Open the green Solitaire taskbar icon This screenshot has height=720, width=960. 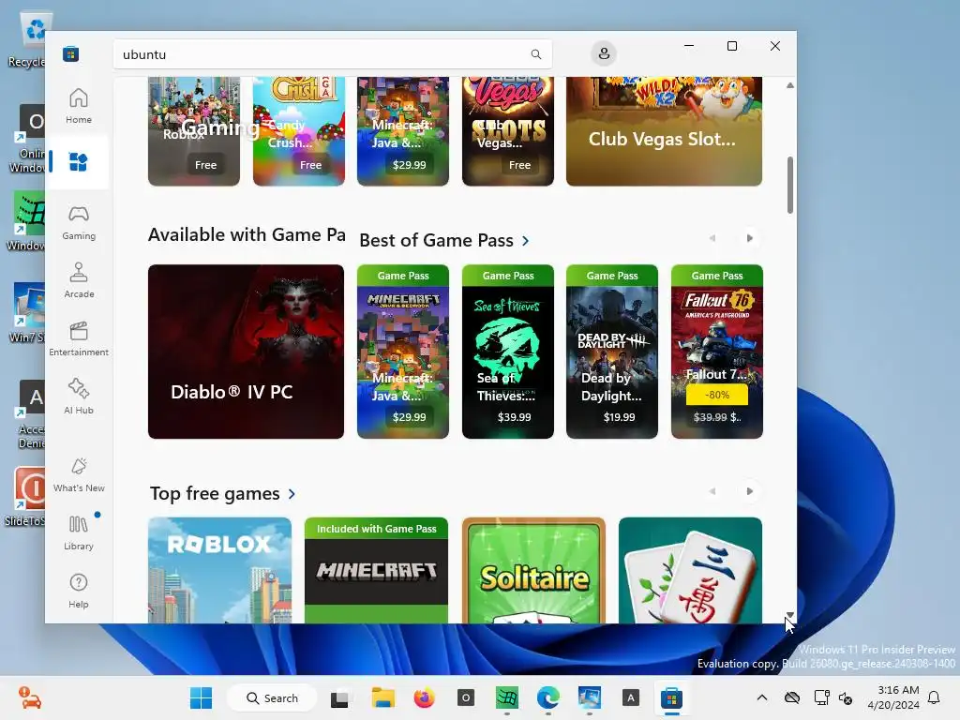[x=507, y=697]
